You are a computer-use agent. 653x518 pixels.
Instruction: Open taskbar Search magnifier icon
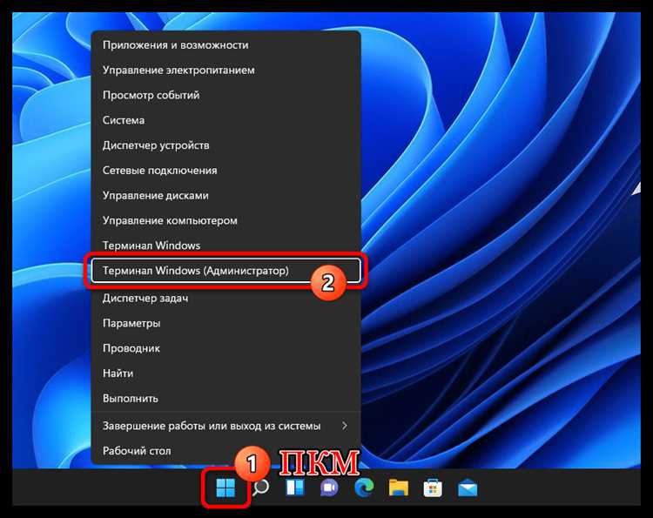coord(261,488)
